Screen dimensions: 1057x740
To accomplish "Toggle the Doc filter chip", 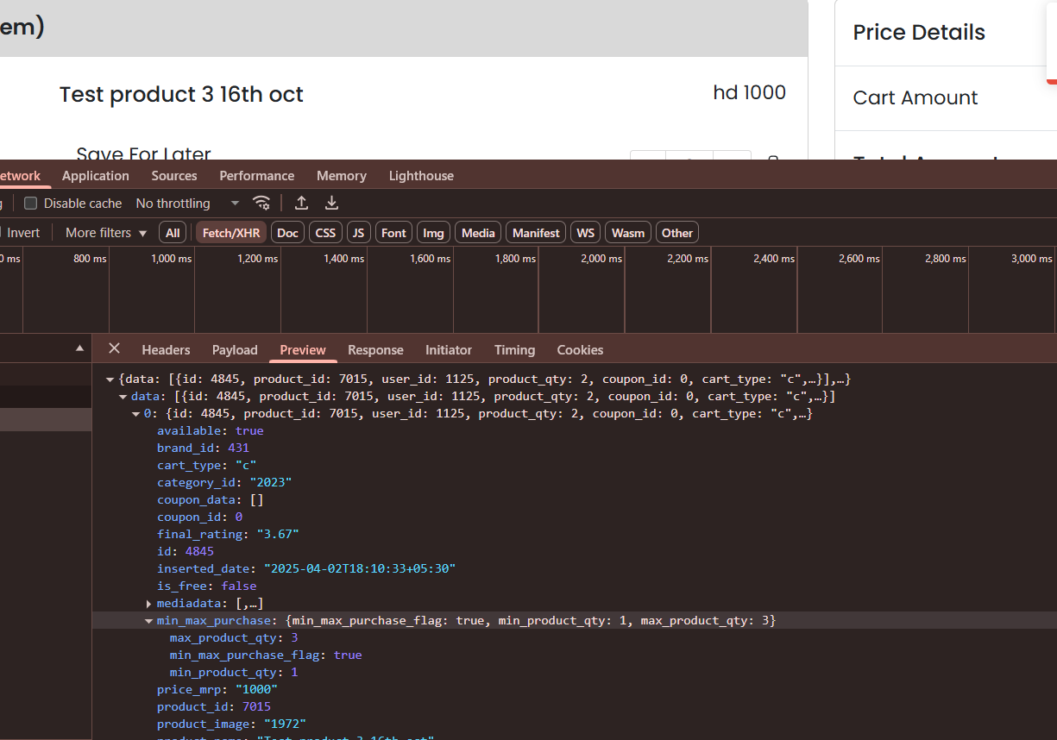I will pyautogui.click(x=288, y=233).
